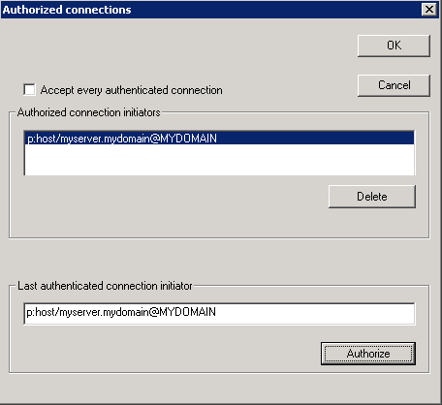Close the Authorized connections dialog with X

click(x=429, y=10)
